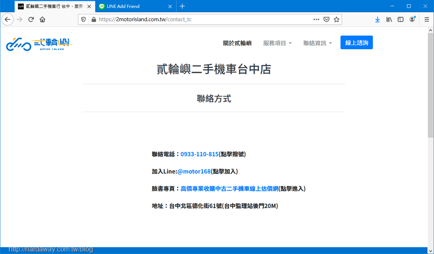Open a new tab with plus button

click(x=182, y=6)
